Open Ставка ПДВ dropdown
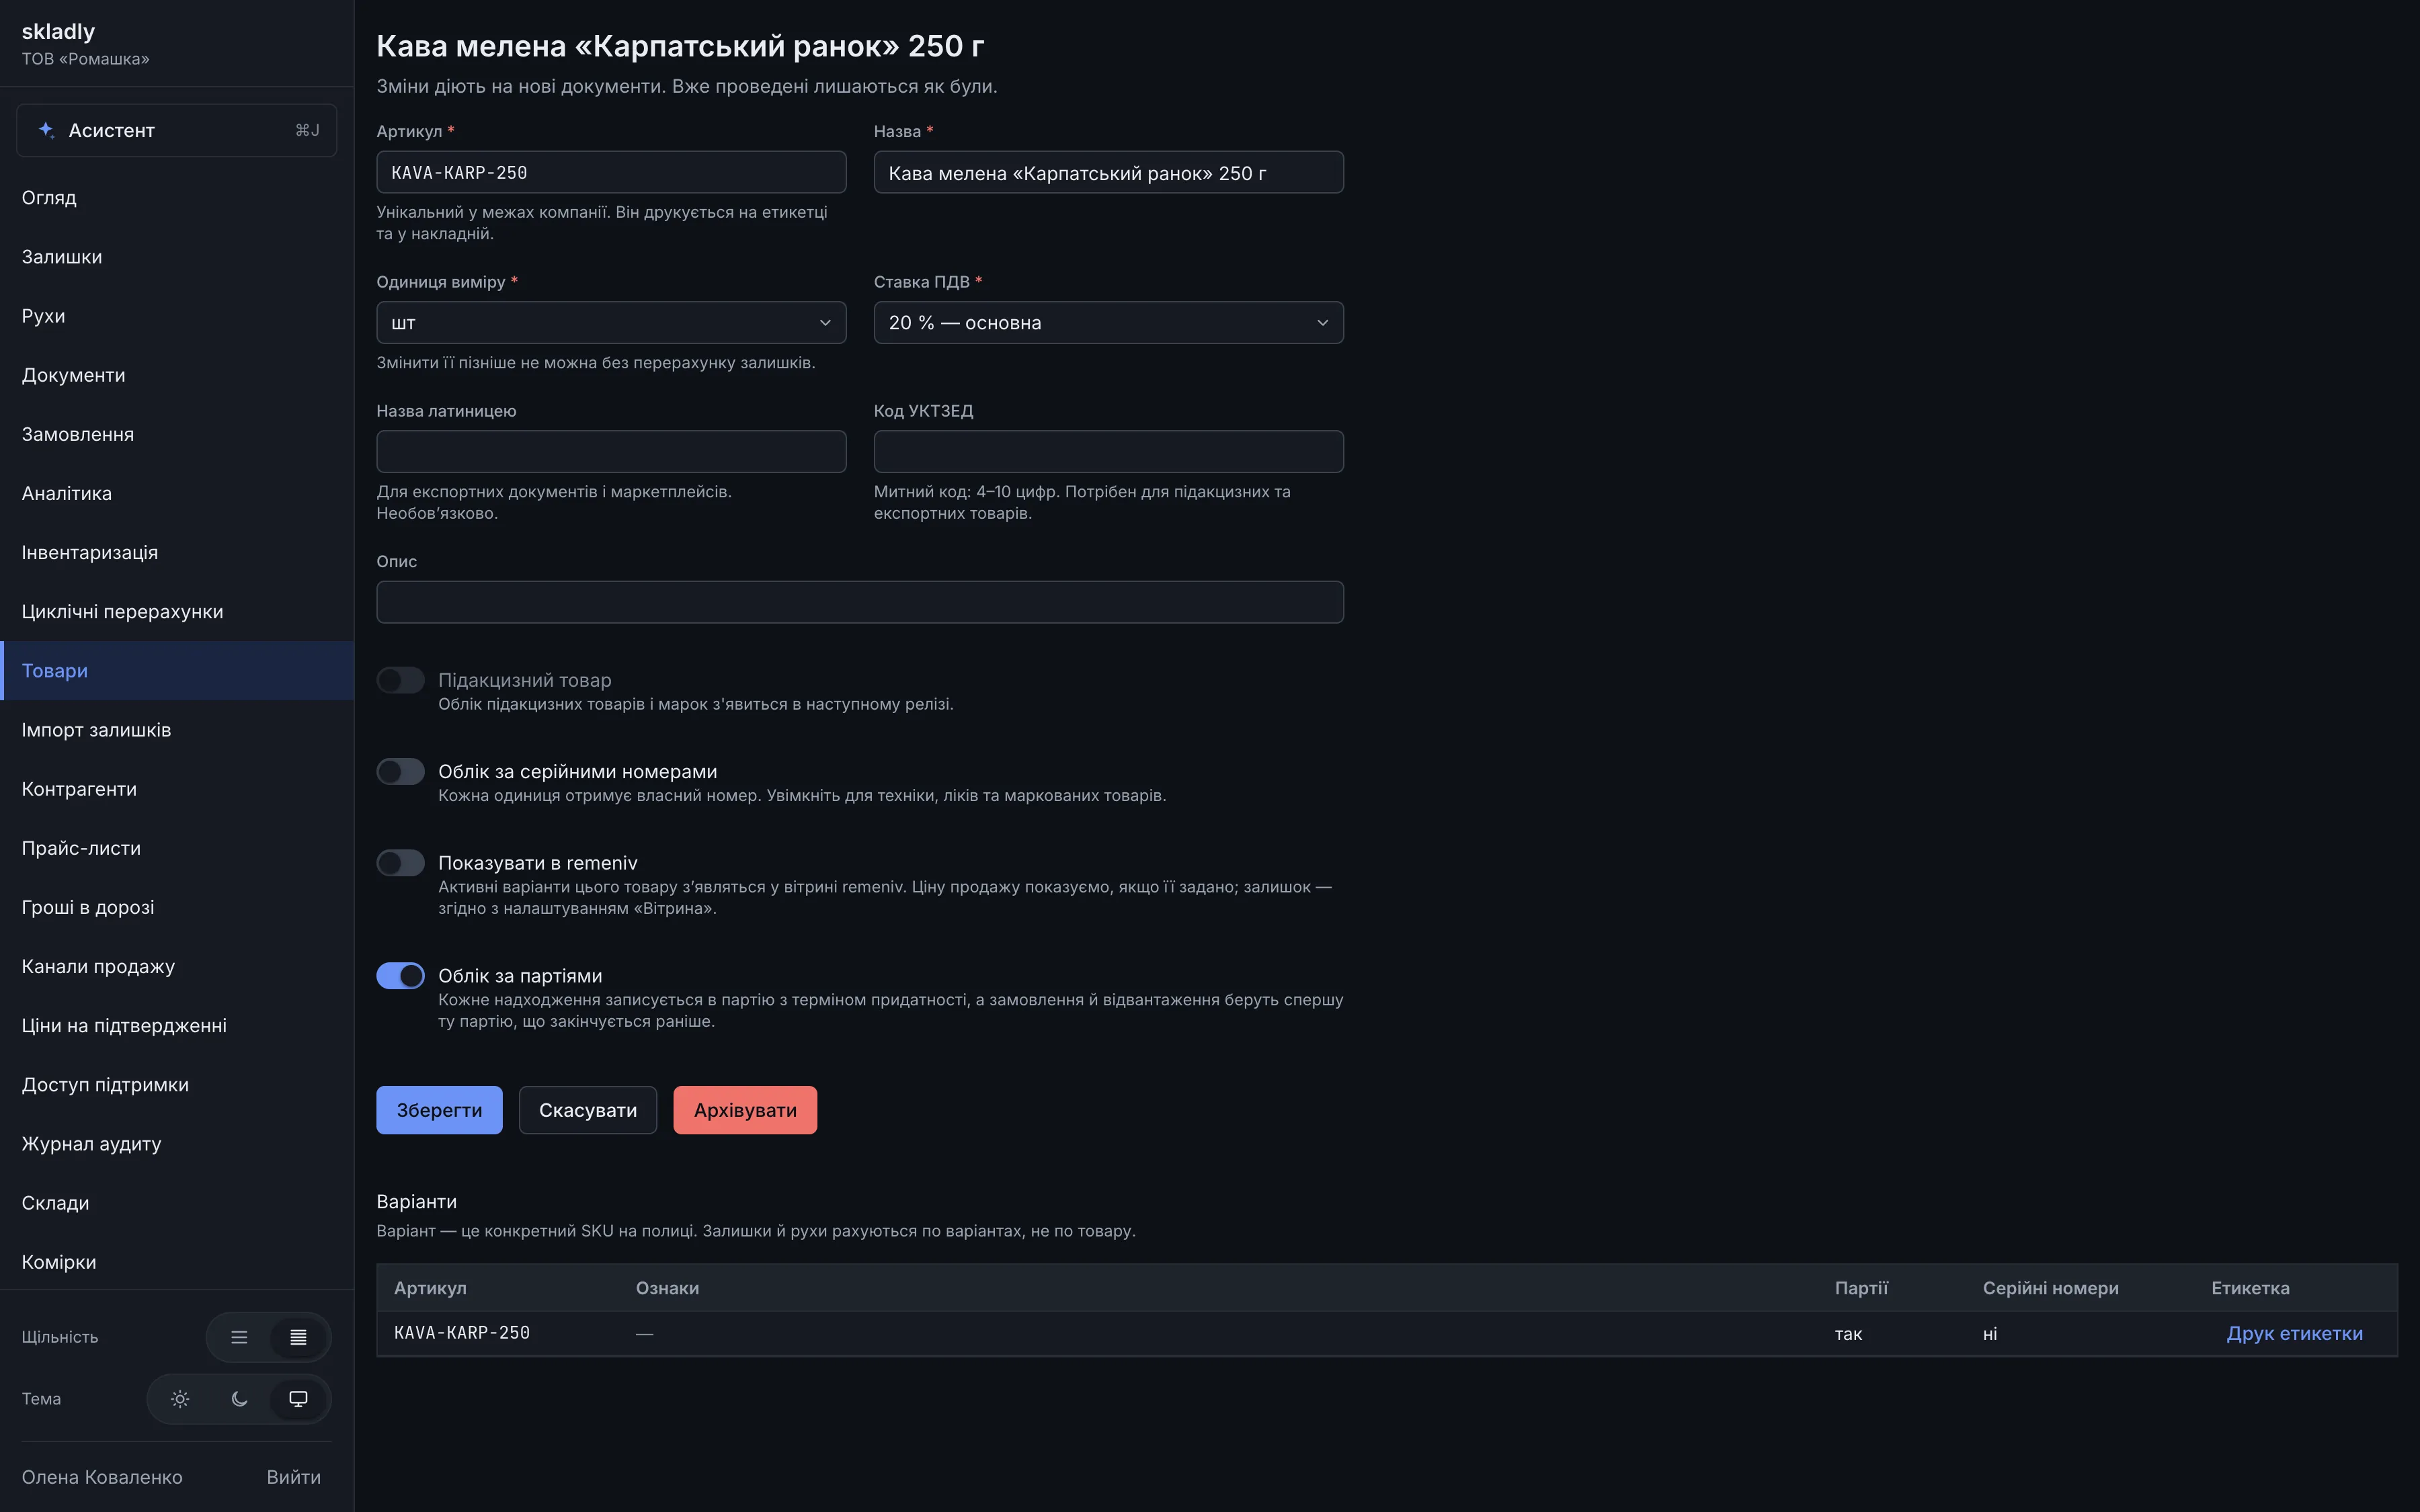Viewport: 2420px width, 1512px height. (x=1108, y=323)
